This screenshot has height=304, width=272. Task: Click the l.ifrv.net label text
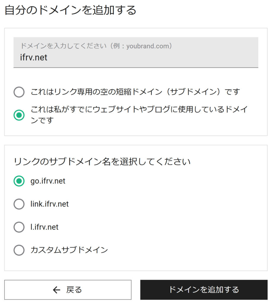[x=44, y=227]
